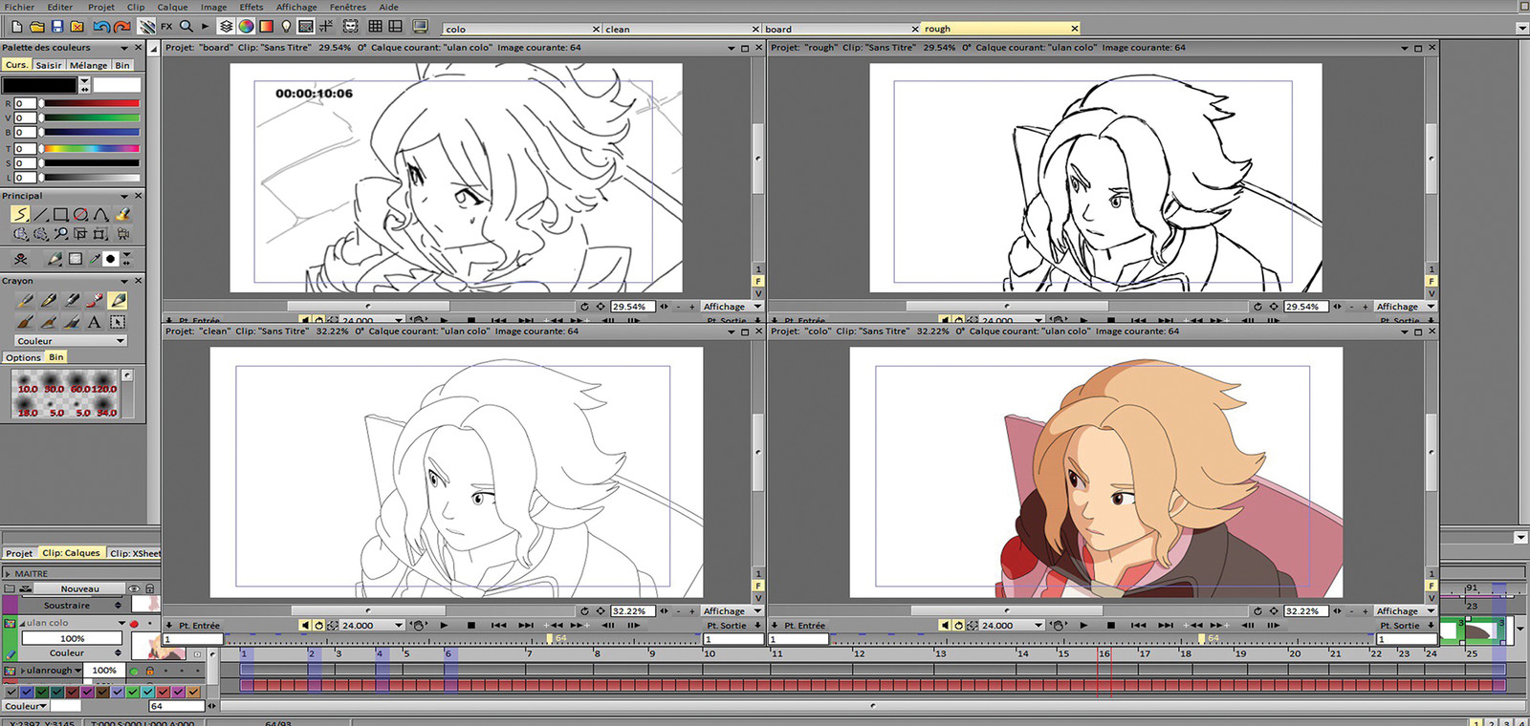Select the straight line tool in Principal
Viewport: 1530px width, 726px height.
click(41, 214)
